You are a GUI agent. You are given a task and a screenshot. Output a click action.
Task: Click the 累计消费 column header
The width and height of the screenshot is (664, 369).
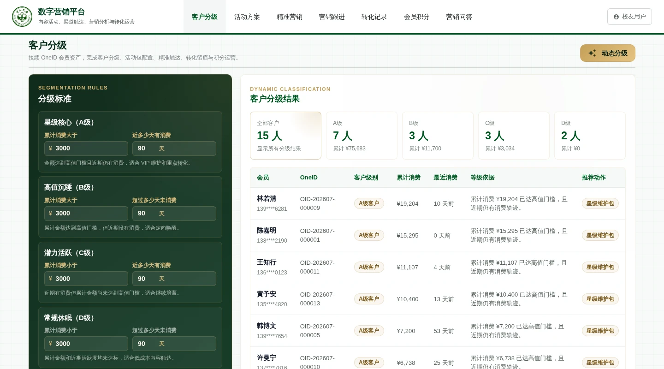click(409, 178)
